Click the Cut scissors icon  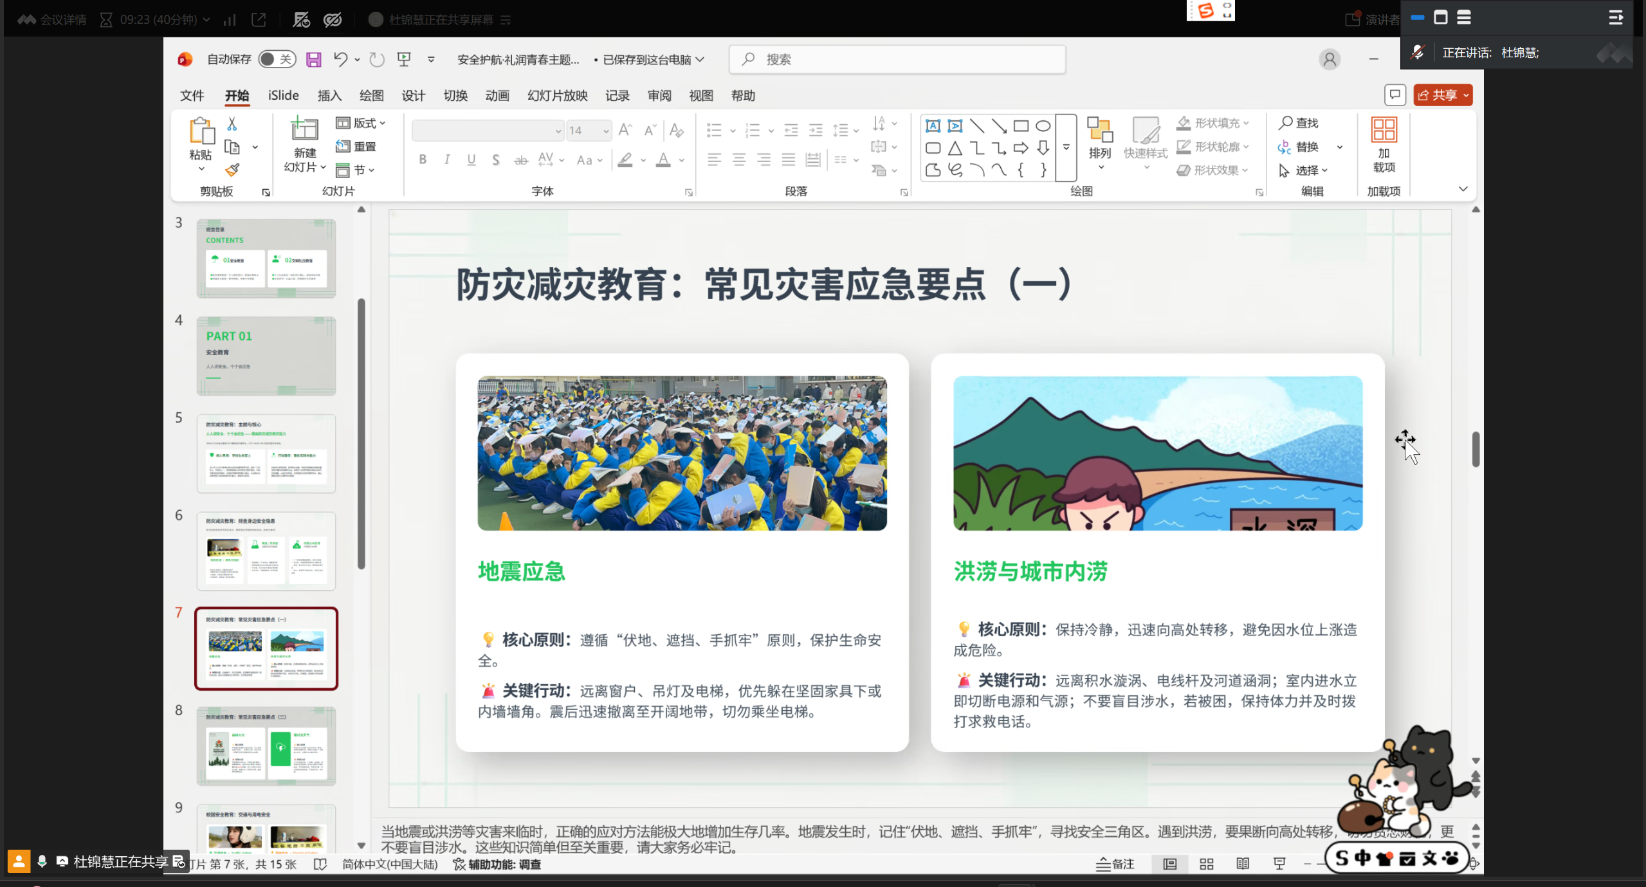(232, 123)
